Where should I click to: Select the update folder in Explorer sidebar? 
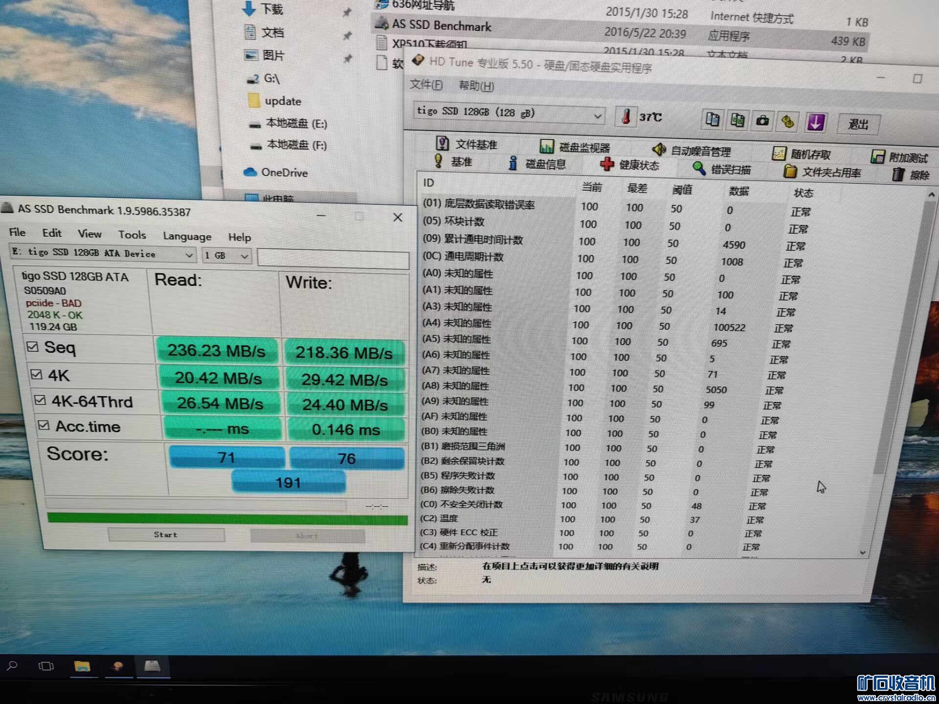pyautogui.click(x=275, y=101)
